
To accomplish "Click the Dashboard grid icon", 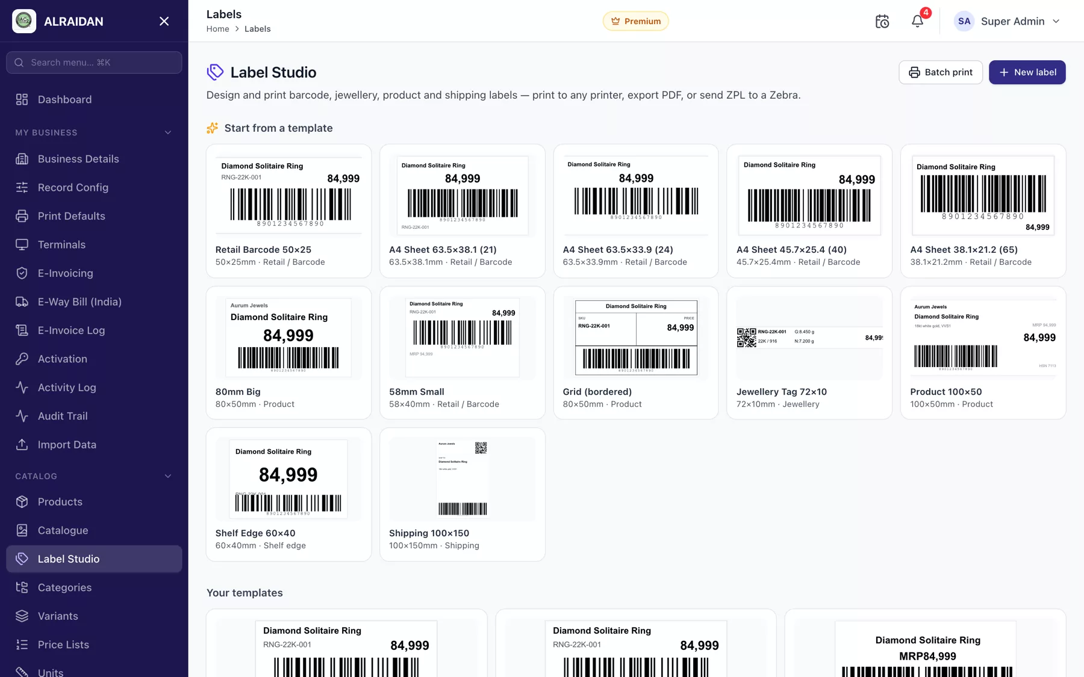I will pyautogui.click(x=22, y=99).
